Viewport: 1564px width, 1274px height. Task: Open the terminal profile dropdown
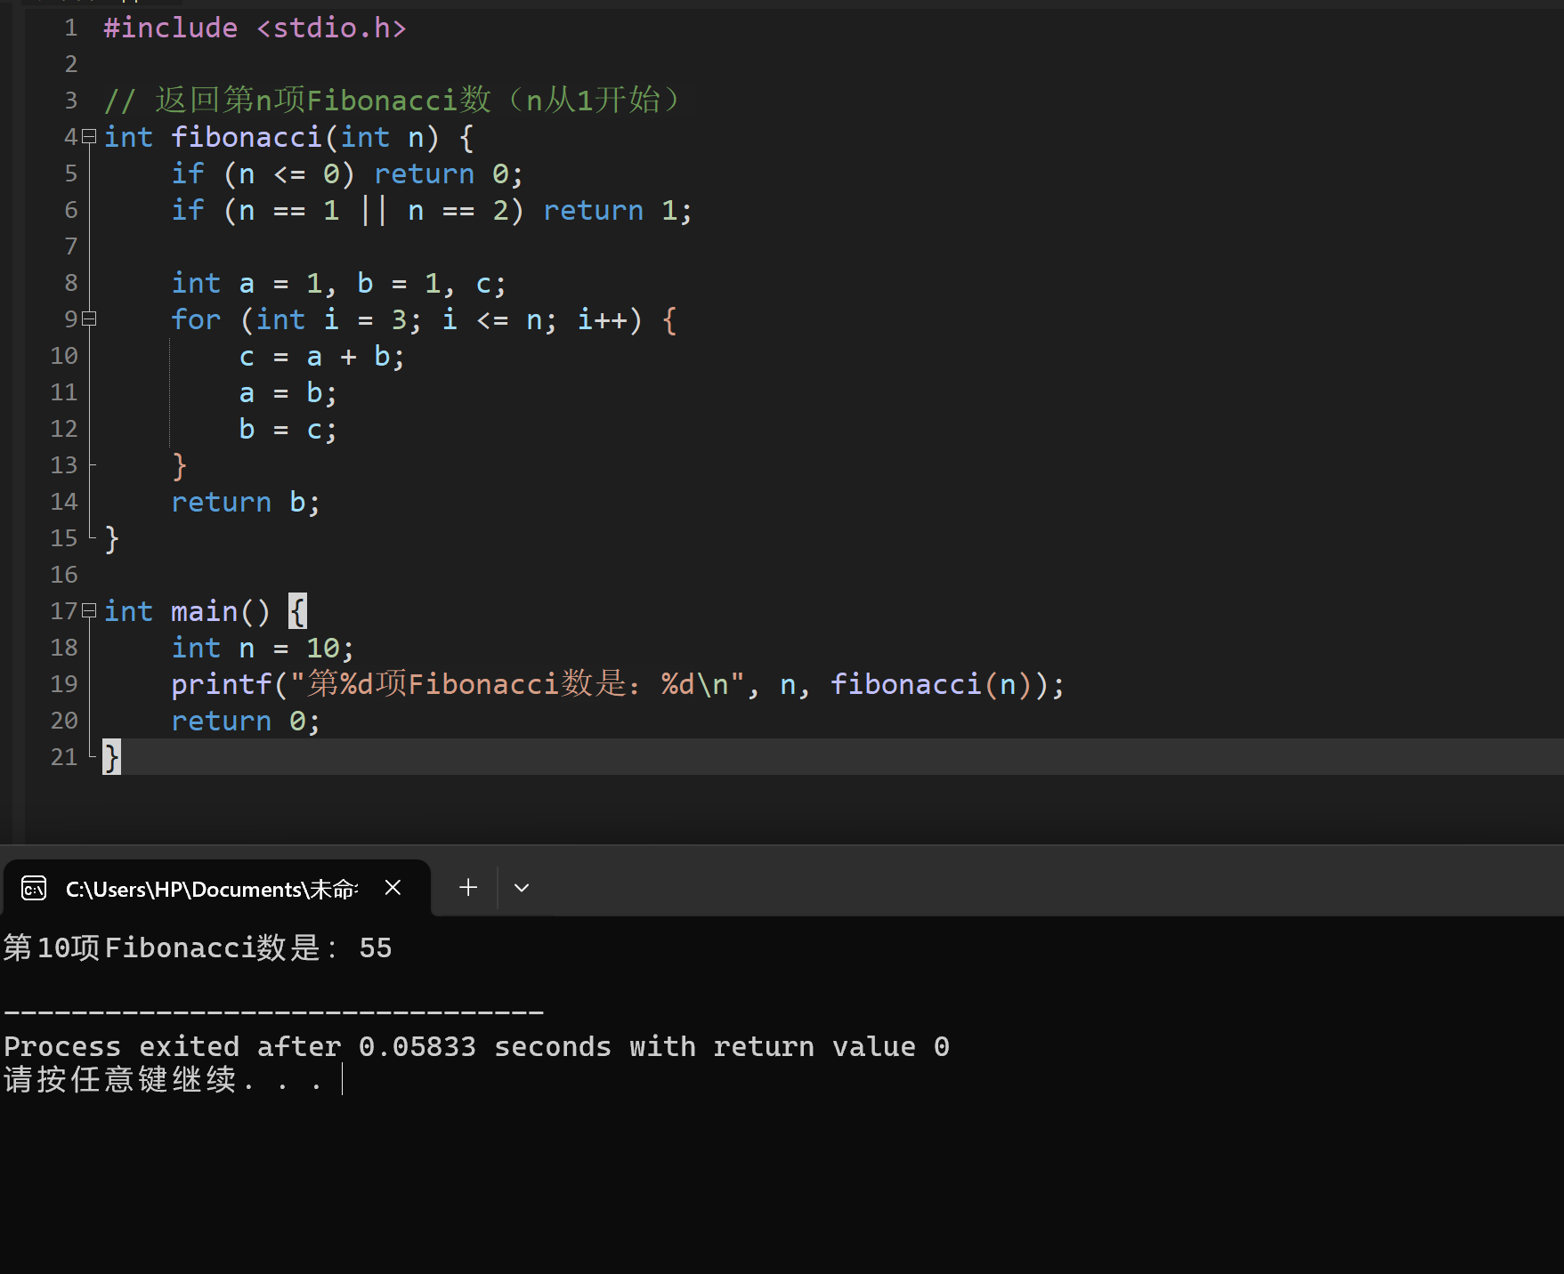click(x=522, y=887)
